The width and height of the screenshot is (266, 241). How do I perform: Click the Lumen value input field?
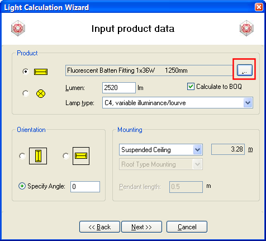click(119, 88)
